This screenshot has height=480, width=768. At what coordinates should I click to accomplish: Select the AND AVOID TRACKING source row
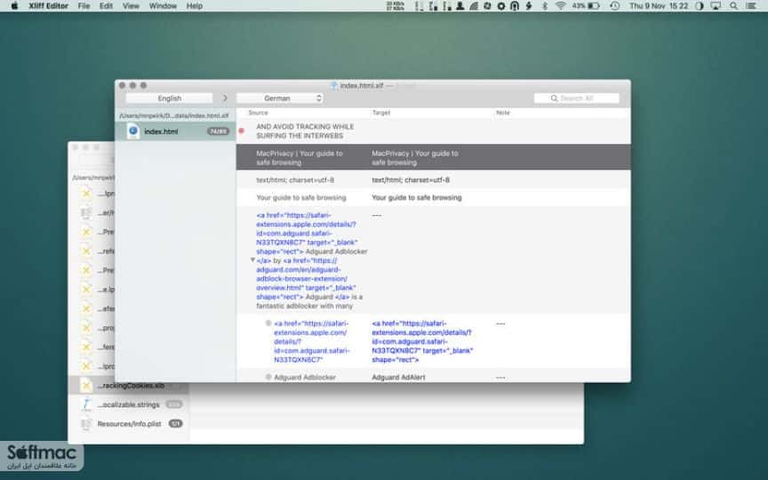click(x=305, y=131)
